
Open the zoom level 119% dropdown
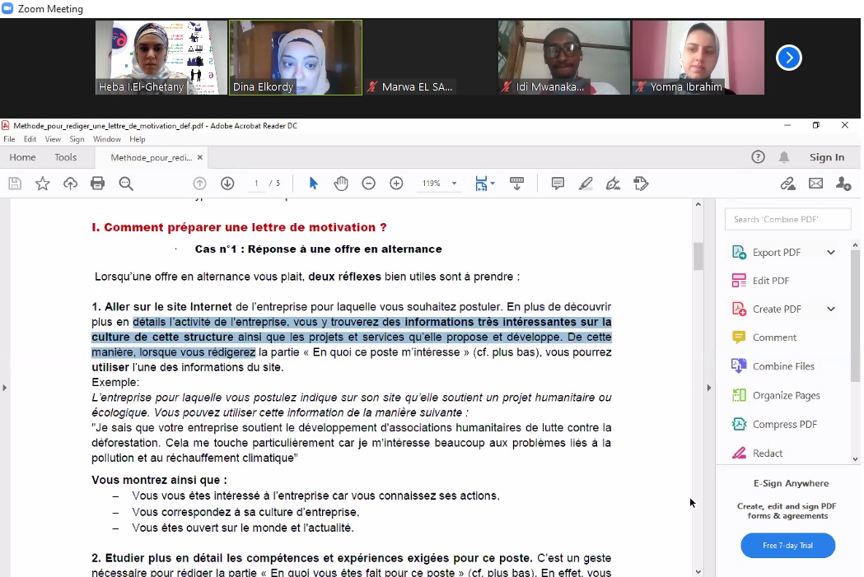click(454, 184)
